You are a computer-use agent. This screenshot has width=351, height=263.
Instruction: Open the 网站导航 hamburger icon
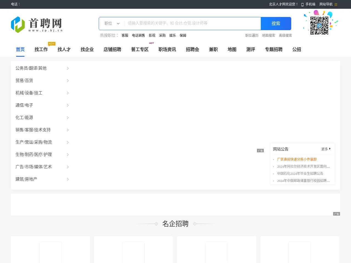coord(336,4)
